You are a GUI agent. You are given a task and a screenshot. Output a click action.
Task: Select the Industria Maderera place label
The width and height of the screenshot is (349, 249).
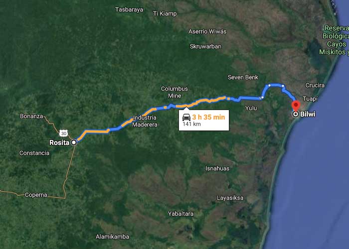pyautogui.click(x=145, y=121)
